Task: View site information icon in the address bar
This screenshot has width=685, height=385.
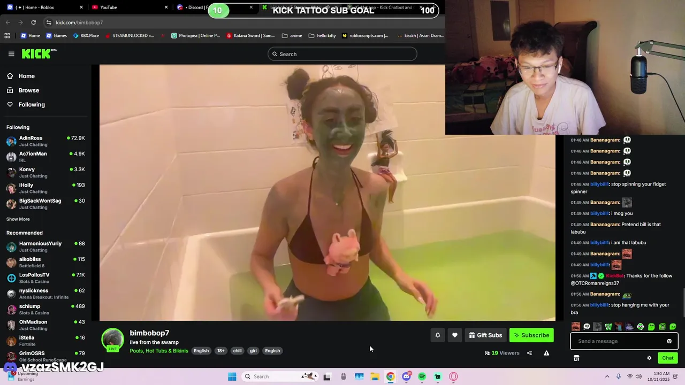Action: (x=49, y=22)
